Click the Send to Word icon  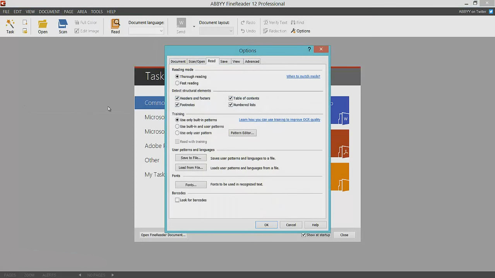pyautogui.click(x=181, y=23)
